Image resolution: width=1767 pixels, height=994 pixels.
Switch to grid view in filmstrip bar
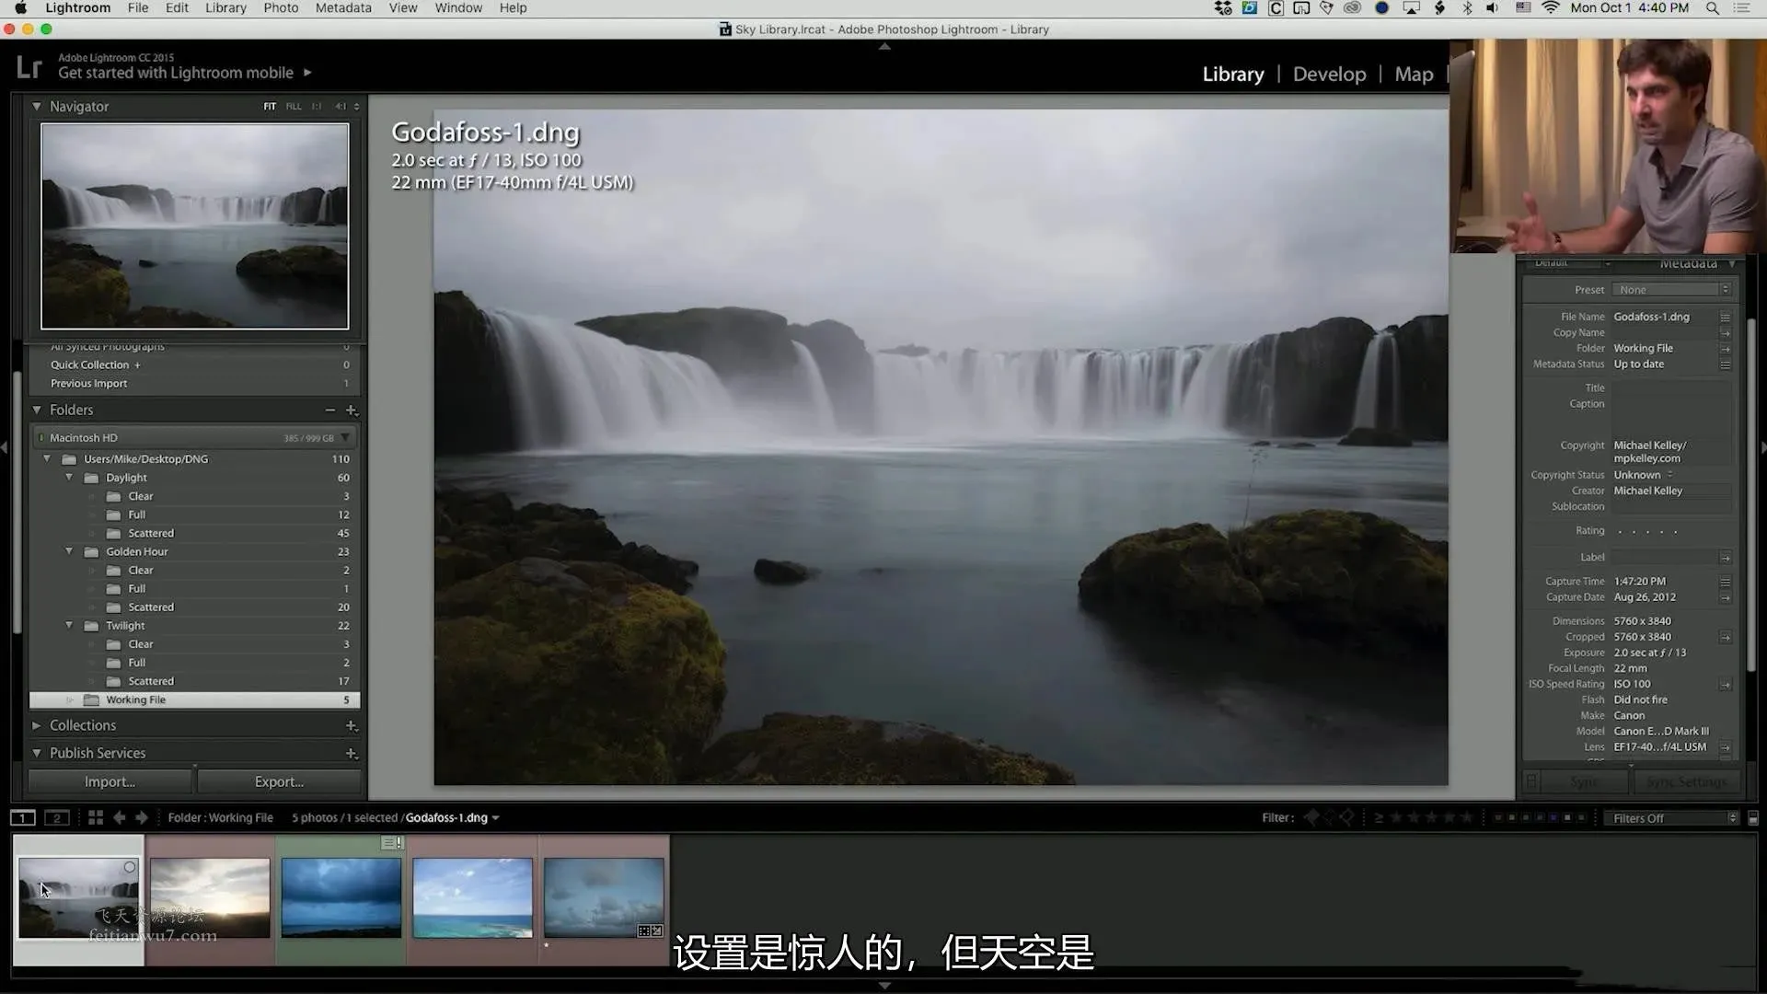click(96, 817)
